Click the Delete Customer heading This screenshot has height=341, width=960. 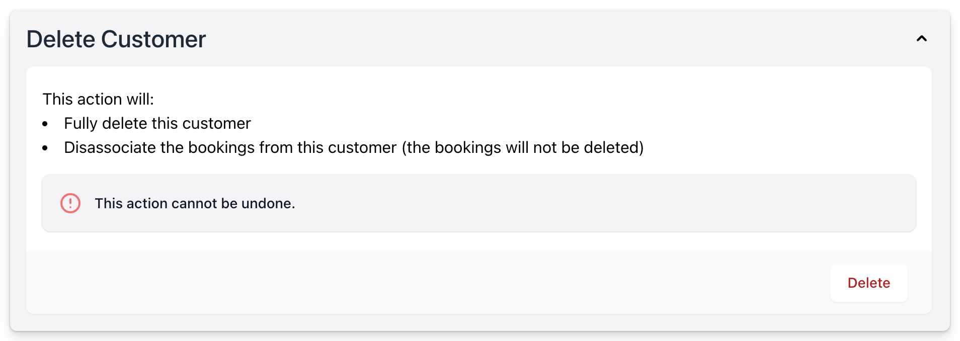point(117,39)
